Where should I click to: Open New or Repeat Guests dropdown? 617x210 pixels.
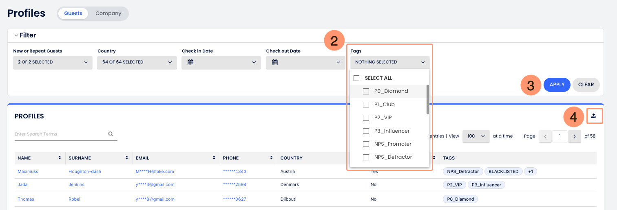tap(53, 62)
